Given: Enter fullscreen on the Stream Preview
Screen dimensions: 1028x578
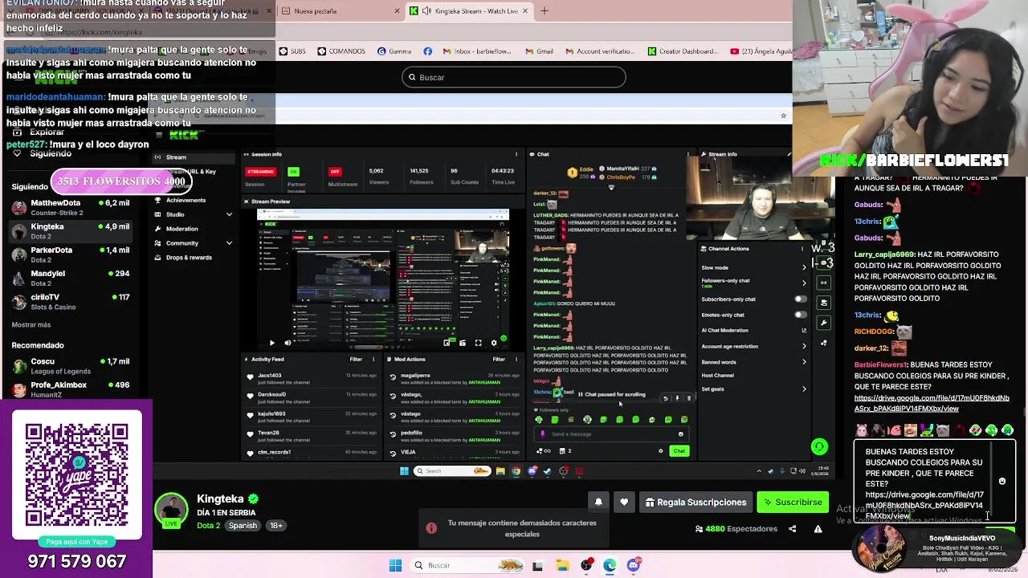Looking at the screenshot, I should 478,343.
